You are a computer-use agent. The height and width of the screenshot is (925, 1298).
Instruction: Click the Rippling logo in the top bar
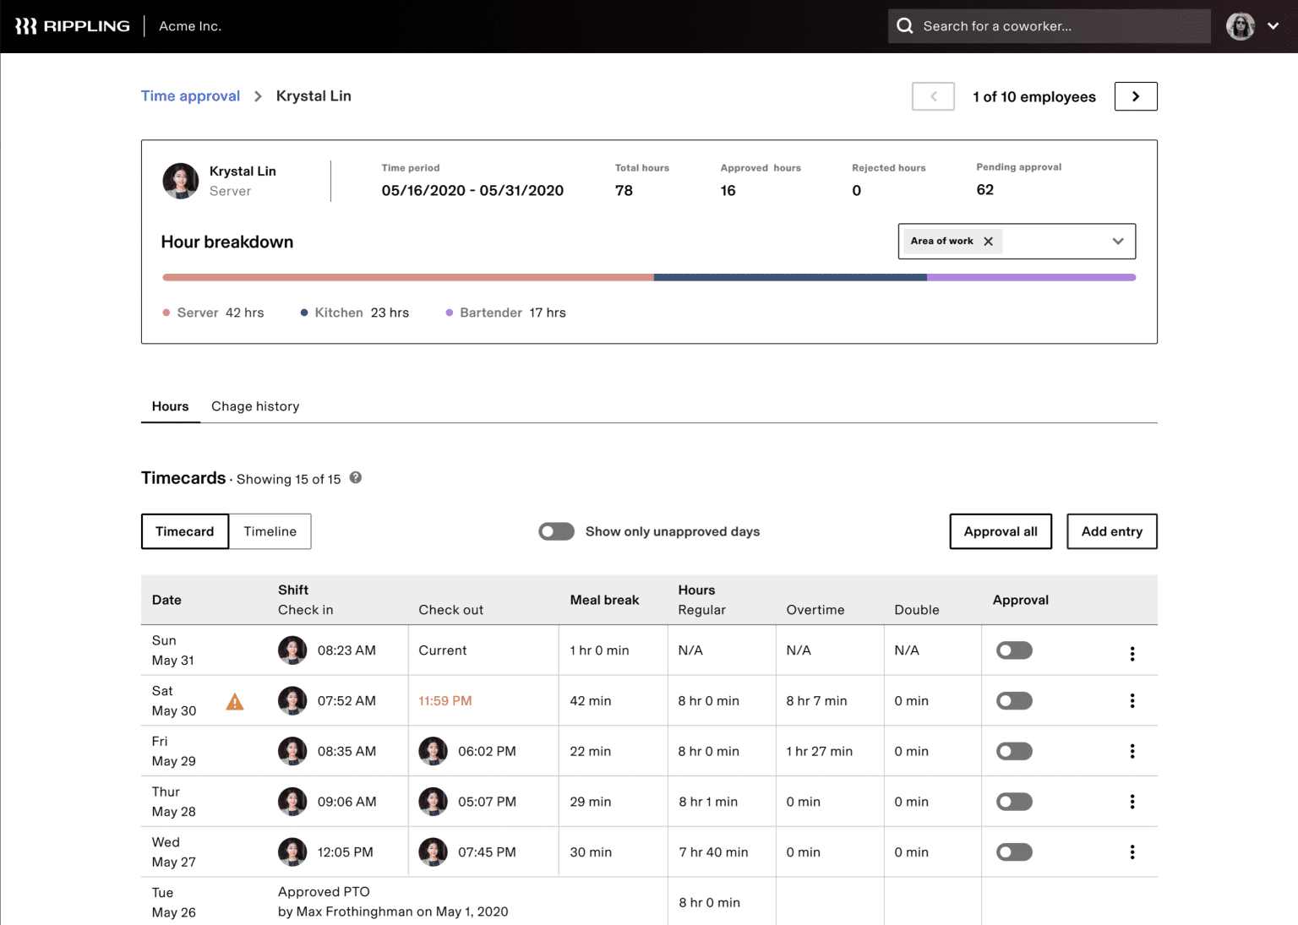pos(72,25)
